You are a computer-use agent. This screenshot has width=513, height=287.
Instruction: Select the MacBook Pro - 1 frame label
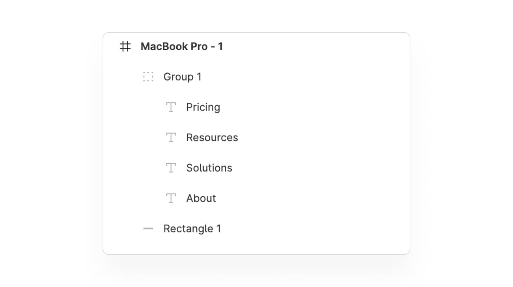click(181, 46)
